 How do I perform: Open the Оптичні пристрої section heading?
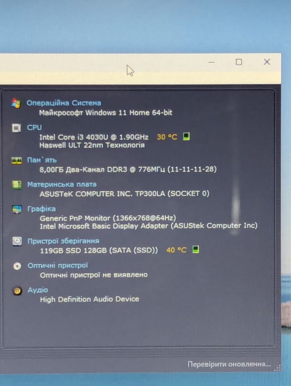pos(58,265)
